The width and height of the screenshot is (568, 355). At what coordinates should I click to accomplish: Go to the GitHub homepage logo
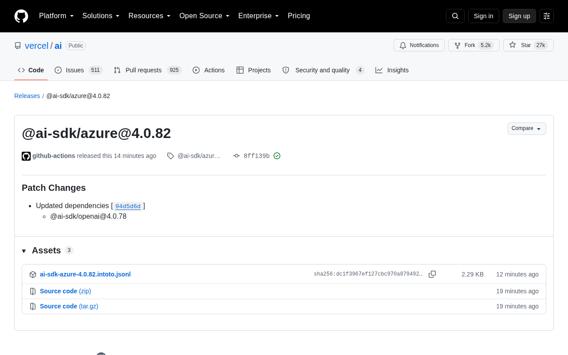coord(21,16)
